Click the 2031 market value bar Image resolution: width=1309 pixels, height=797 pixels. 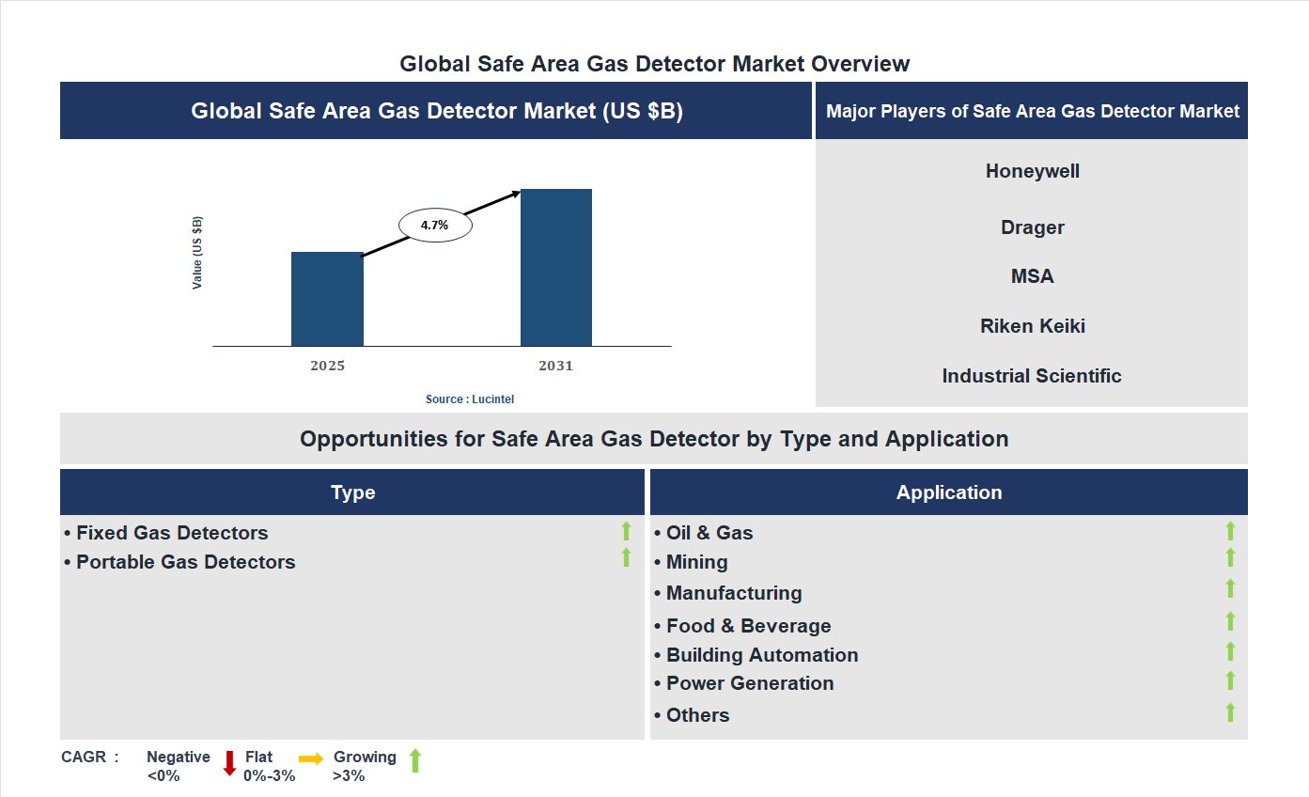point(555,268)
